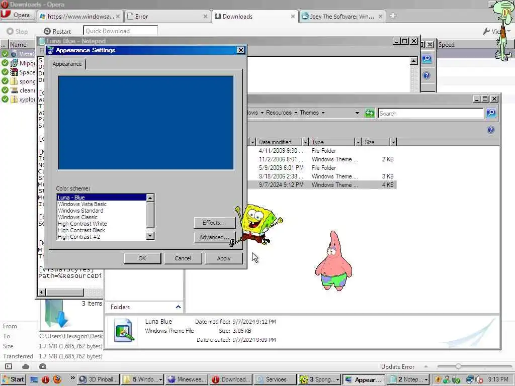This screenshot has height=386, width=515.
Task: Click the orange security shield tray icon
Action: click(438, 380)
